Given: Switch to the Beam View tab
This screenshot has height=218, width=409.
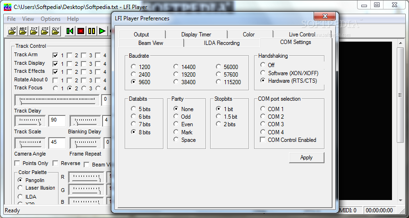Looking at the screenshot, I should (x=151, y=43).
